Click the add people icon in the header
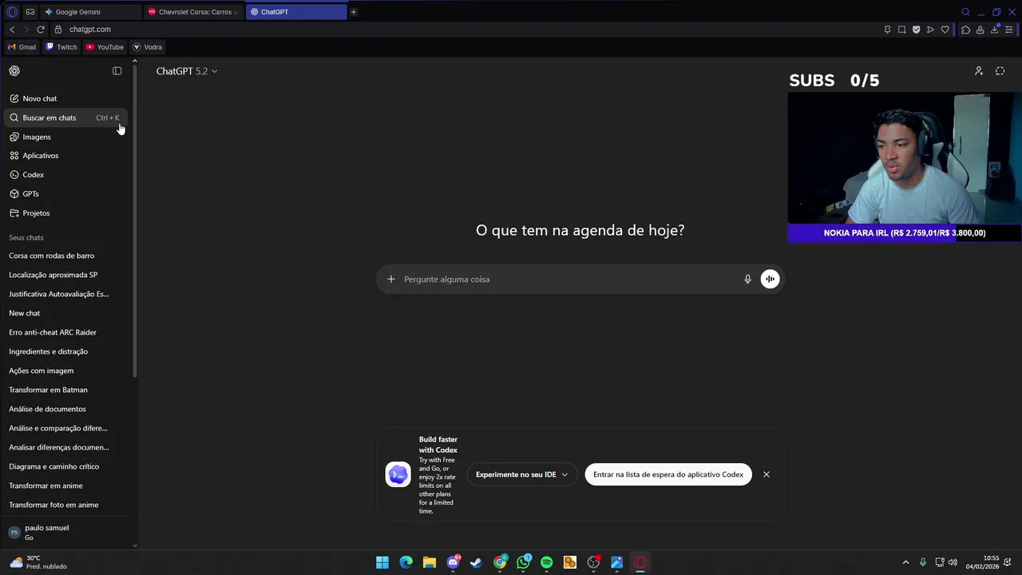This screenshot has width=1022, height=575. point(979,71)
